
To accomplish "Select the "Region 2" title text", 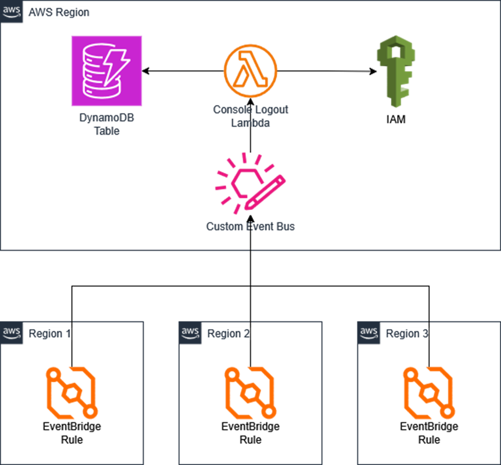I will (x=228, y=333).
